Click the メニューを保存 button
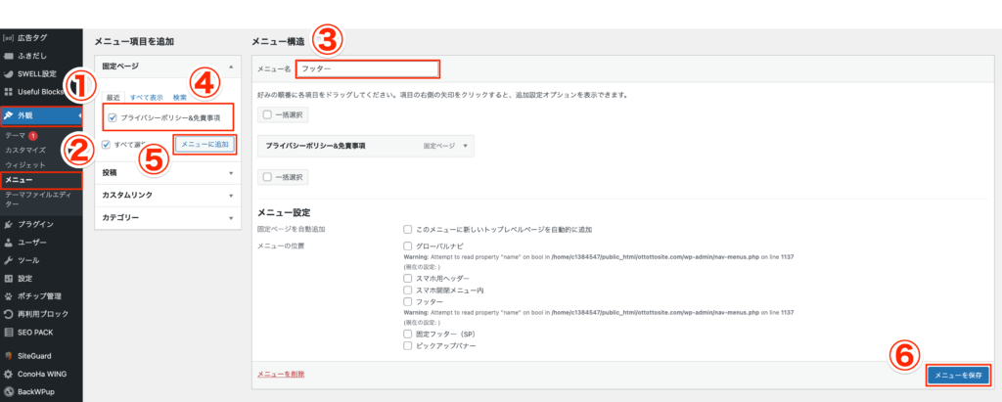The height and width of the screenshot is (402, 1002). click(958, 376)
